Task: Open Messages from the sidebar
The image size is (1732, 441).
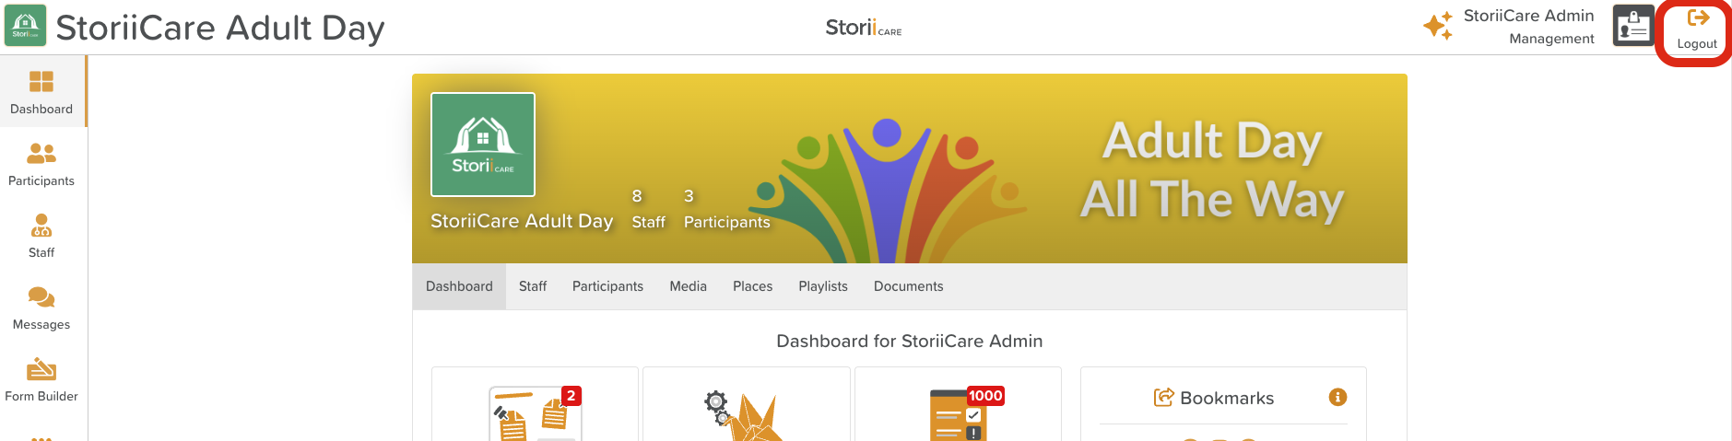Action: coord(41,308)
